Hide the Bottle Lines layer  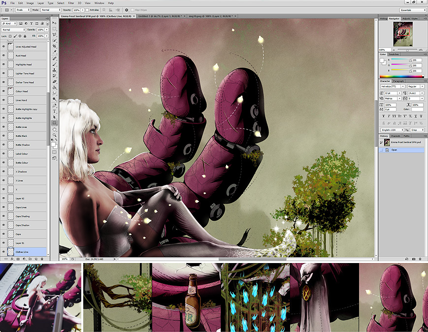point(3,127)
